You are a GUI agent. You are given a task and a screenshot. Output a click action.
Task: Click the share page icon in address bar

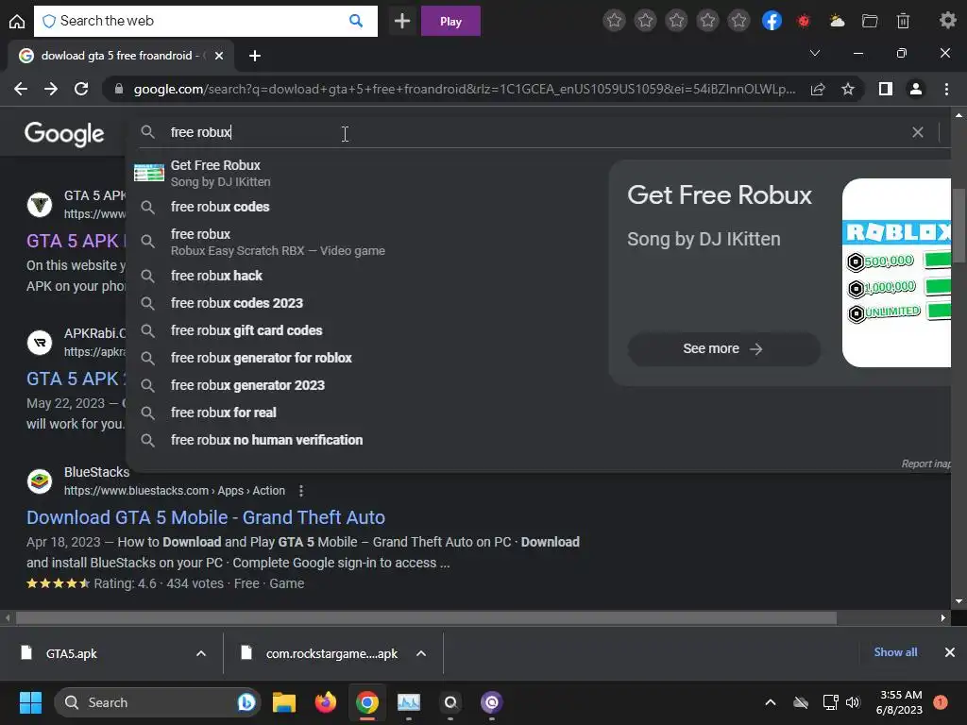[x=818, y=90]
